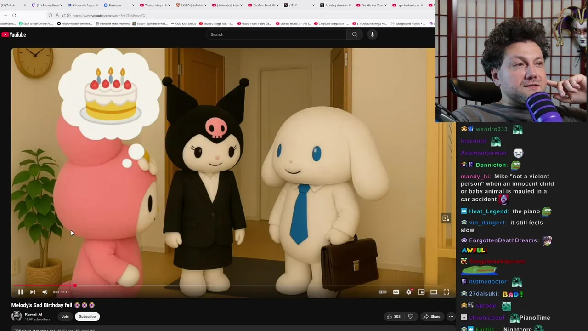The image size is (588, 331).
Task: Switch to miniplayer mode
Action: click(x=421, y=292)
